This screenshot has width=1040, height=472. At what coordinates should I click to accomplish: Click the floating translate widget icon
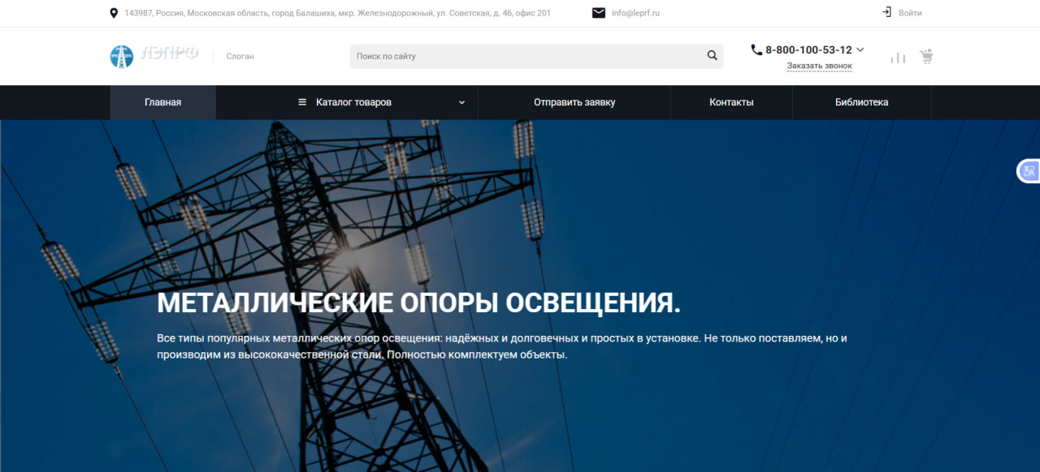tap(1029, 170)
